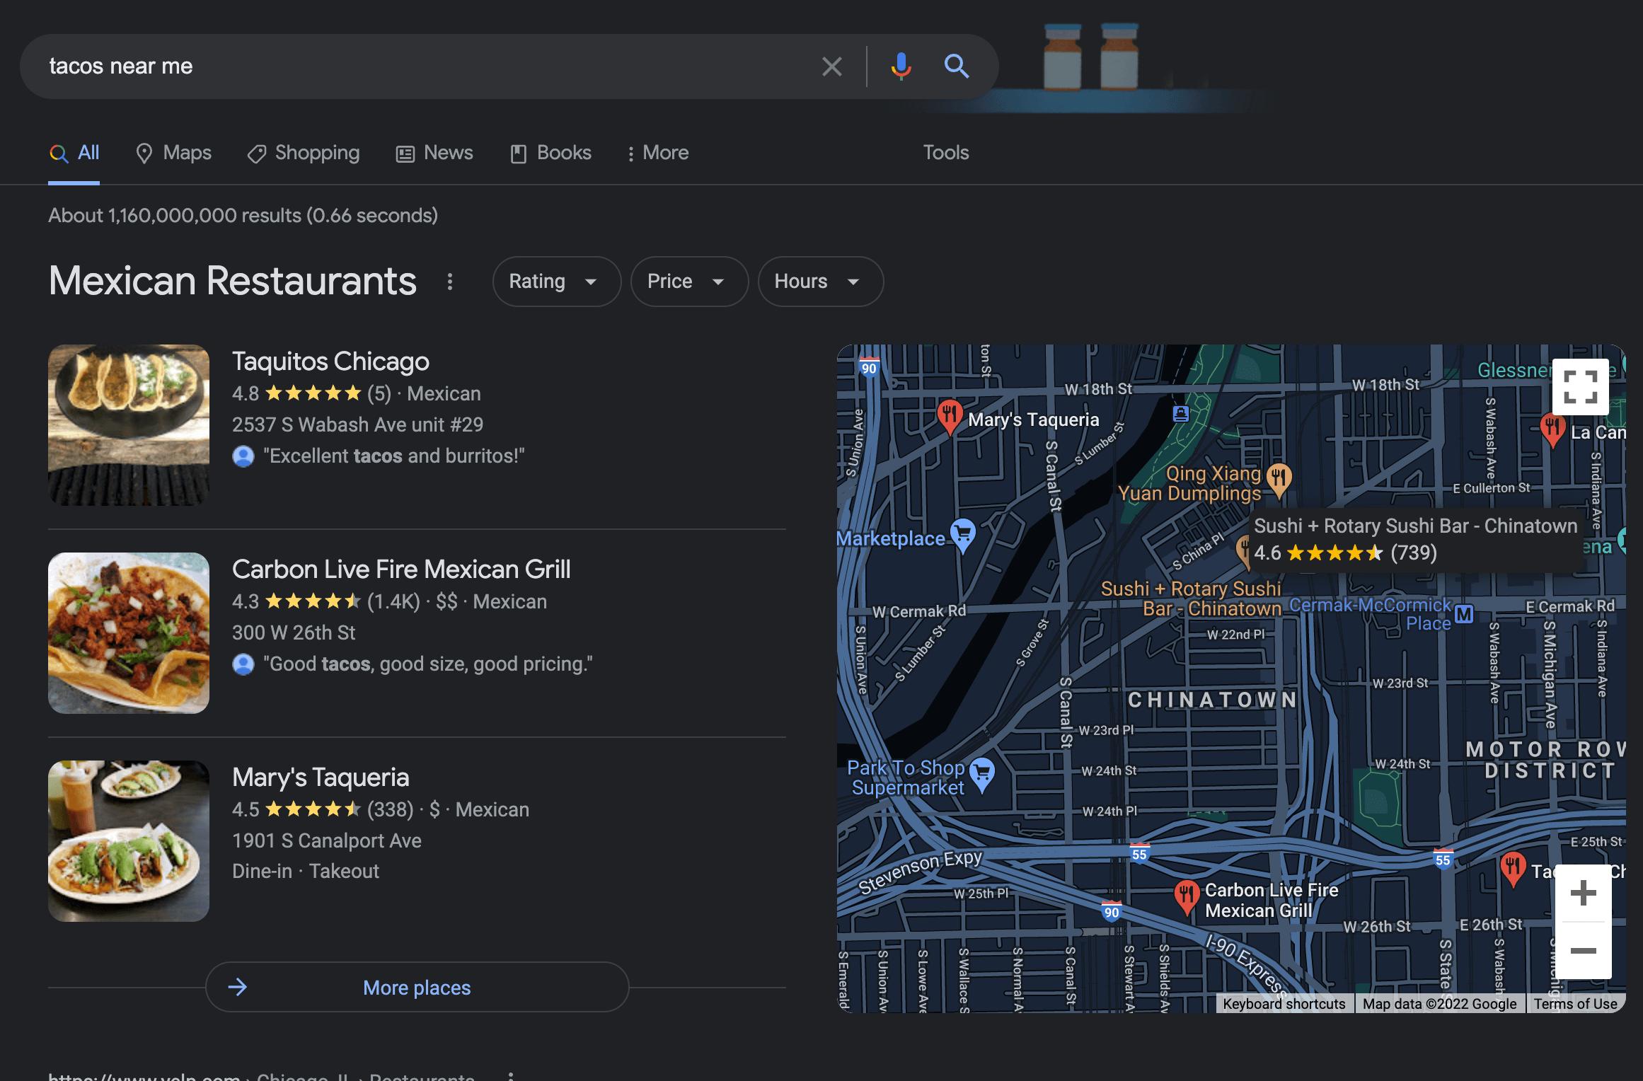The image size is (1643, 1081).
Task: Click the '1901 S Canalport Ave' address text
Action: point(327,840)
